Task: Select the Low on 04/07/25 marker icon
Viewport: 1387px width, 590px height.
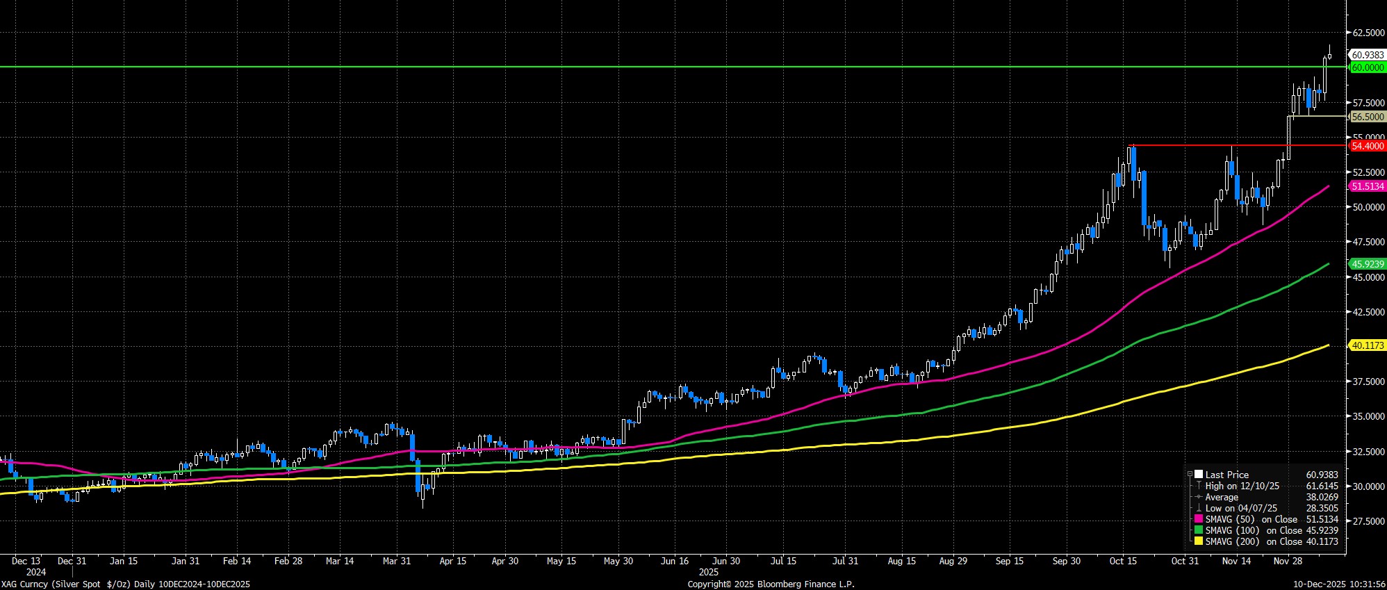Action: click(x=1199, y=508)
